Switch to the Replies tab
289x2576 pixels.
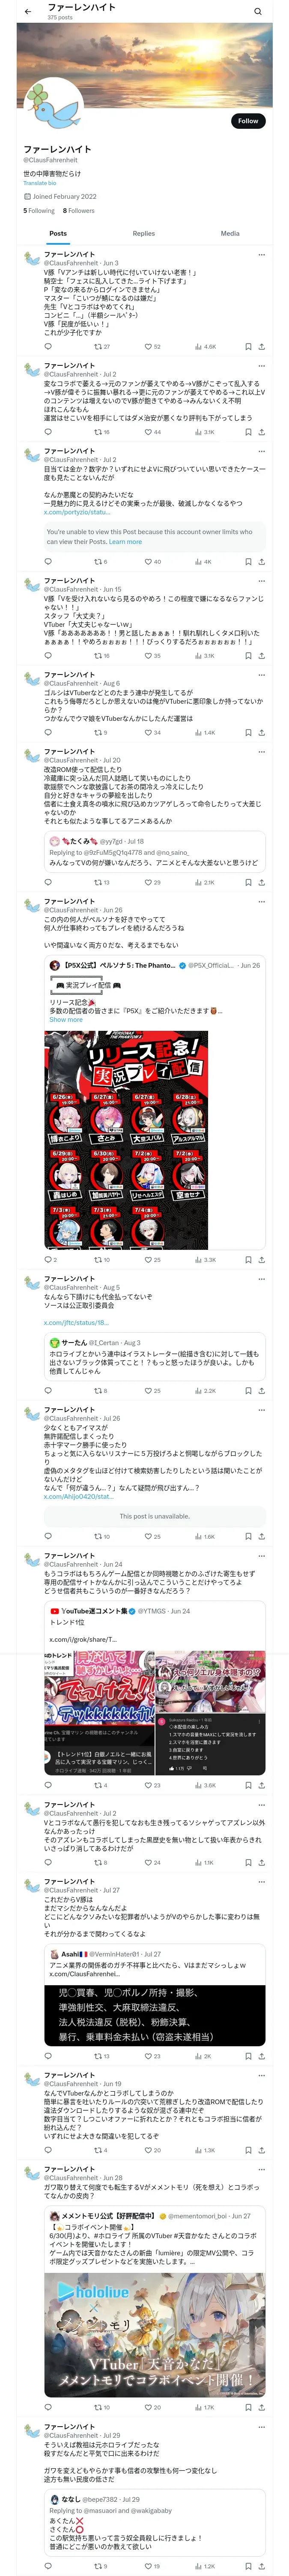143,233
